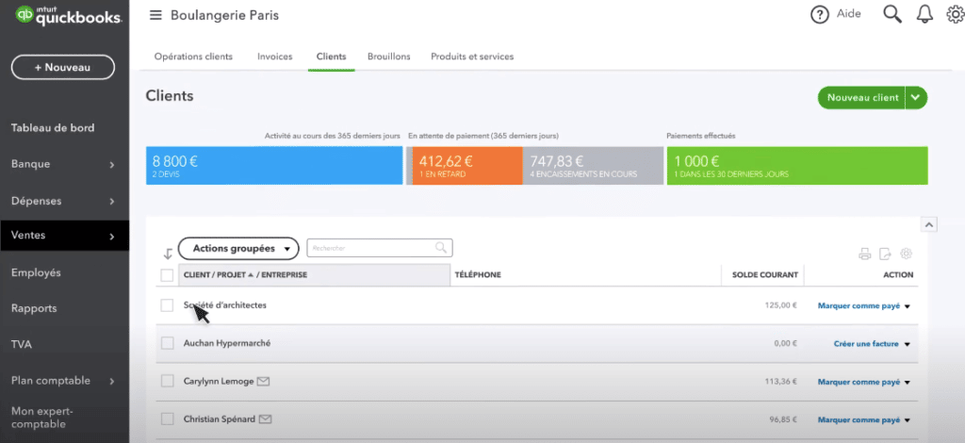Tick the checkbox for Auchan Hypermarché
965x443 pixels.
point(167,343)
